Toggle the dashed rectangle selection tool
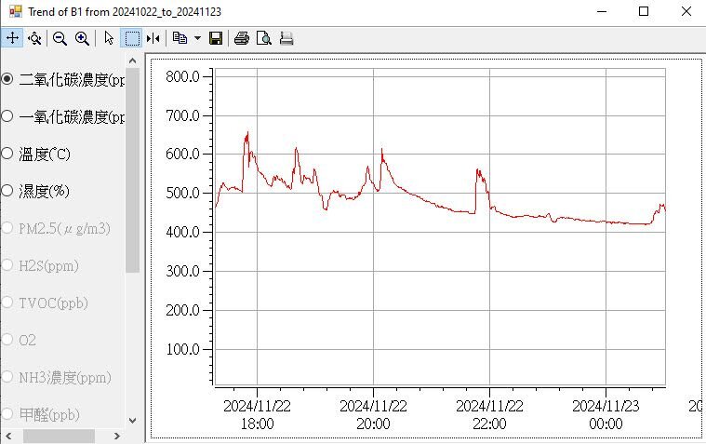Image resolution: width=706 pixels, height=444 pixels. pos(131,38)
